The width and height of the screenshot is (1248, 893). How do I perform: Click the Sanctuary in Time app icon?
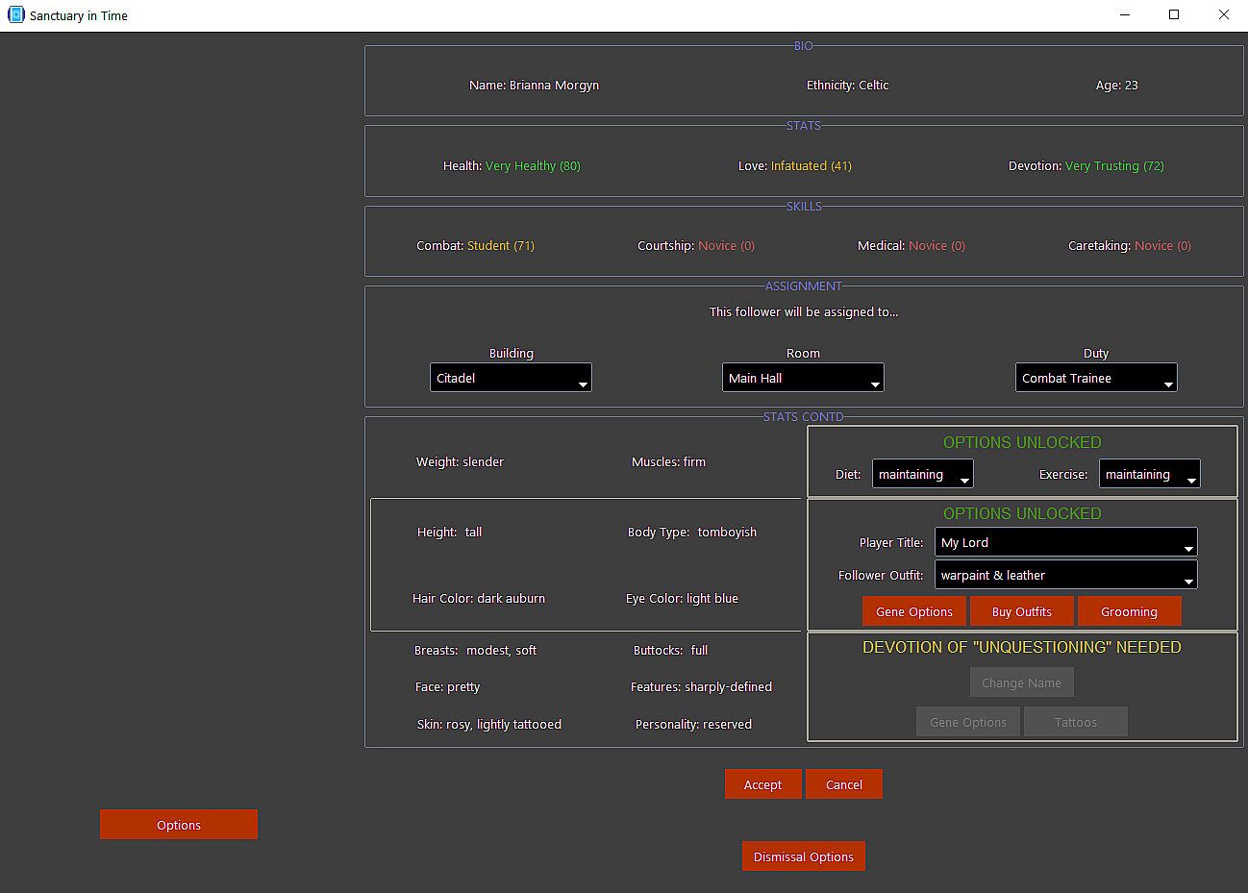15,15
